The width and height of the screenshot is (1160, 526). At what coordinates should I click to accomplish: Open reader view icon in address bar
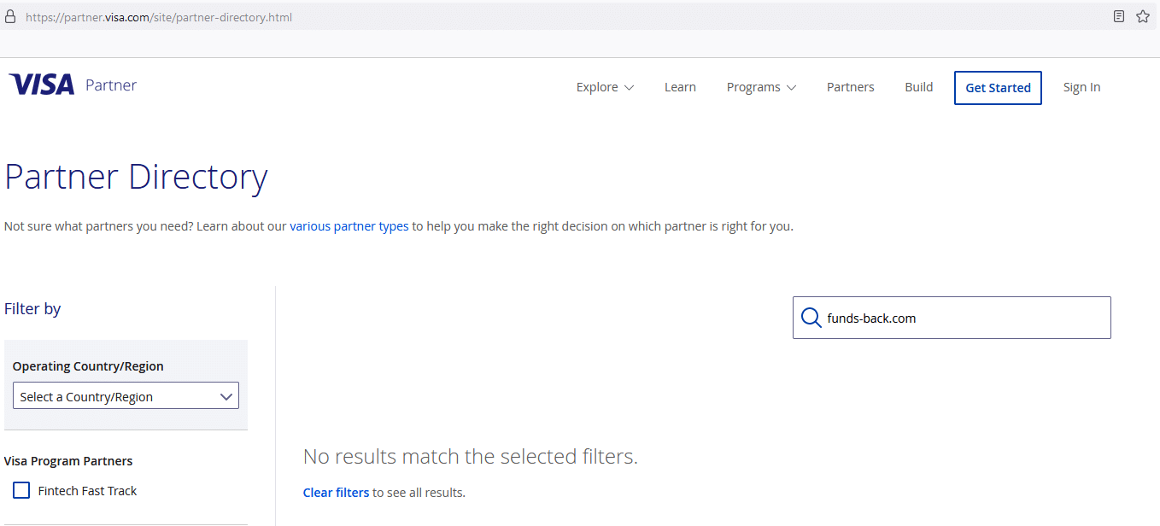(1119, 16)
